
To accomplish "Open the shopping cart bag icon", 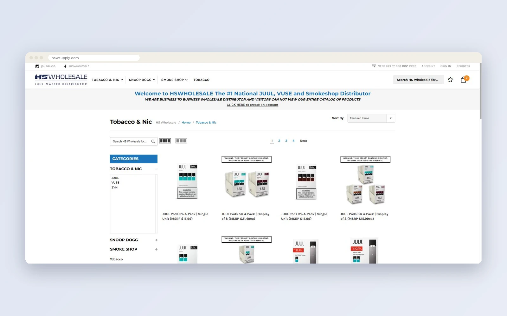I will pos(464,80).
